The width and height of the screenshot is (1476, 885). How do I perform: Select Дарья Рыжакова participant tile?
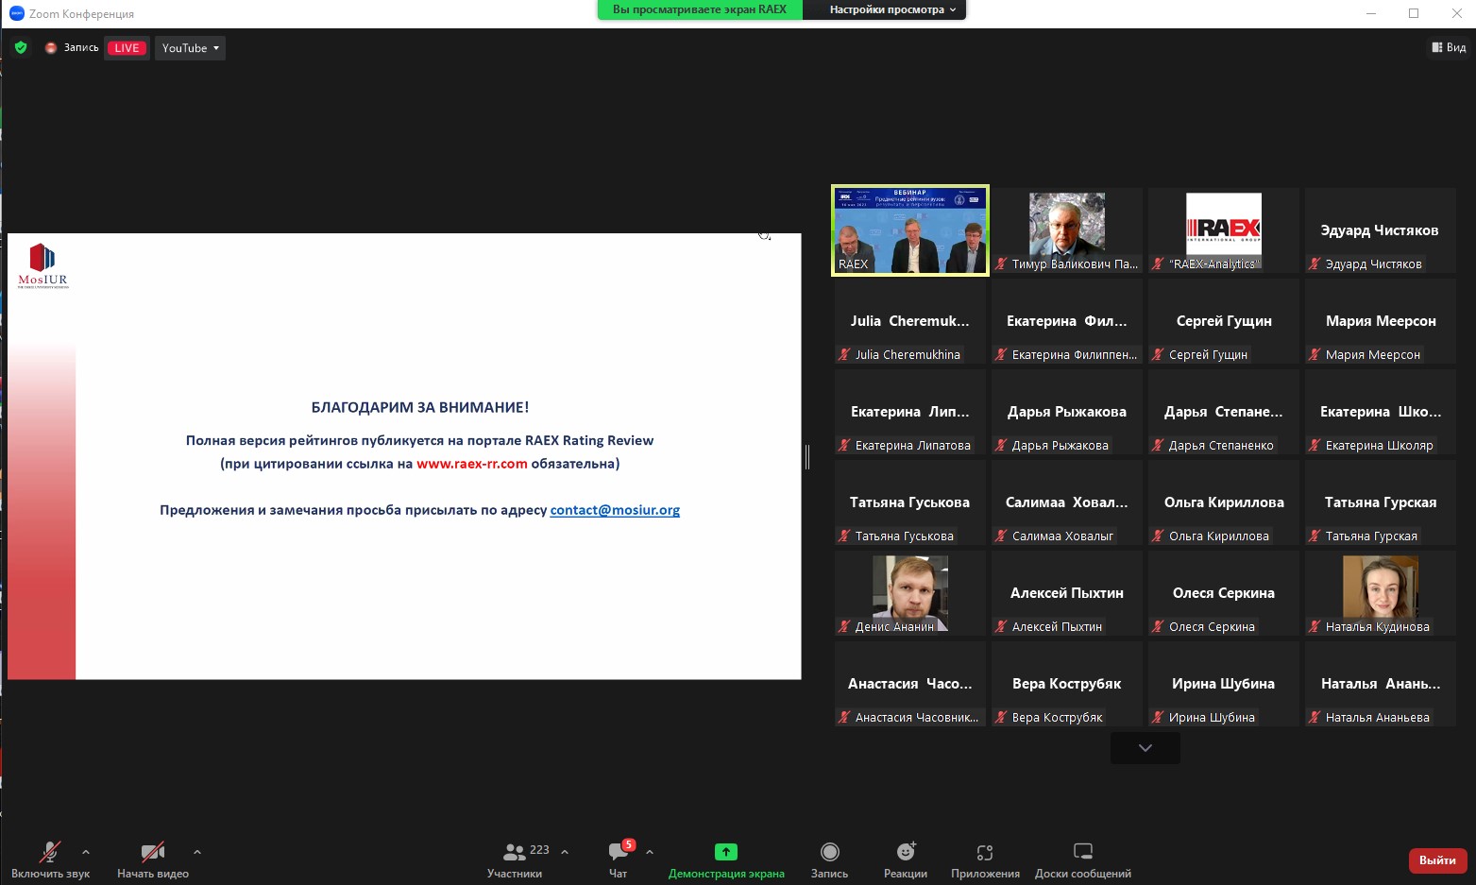[x=1067, y=412]
